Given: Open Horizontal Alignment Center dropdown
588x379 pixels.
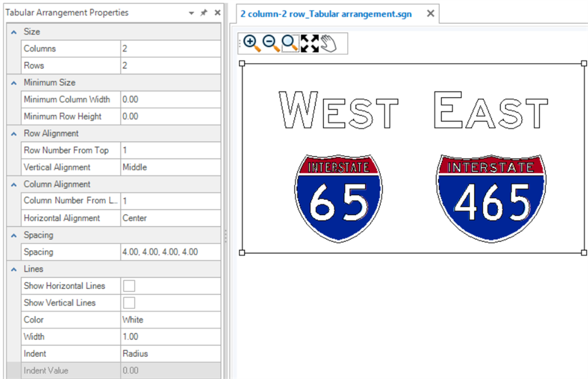Looking at the screenshot, I should pos(171,218).
